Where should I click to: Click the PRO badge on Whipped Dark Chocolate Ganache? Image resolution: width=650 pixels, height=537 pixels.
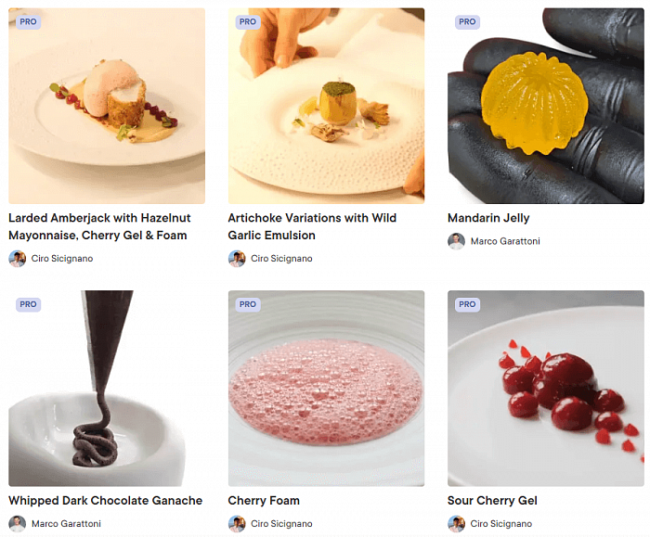(x=28, y=304)
